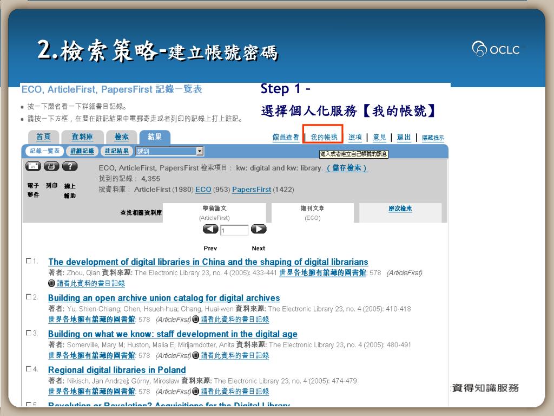Open 'Building an open archive union catalog' article
554x416 pixels.
coord(164,298)
